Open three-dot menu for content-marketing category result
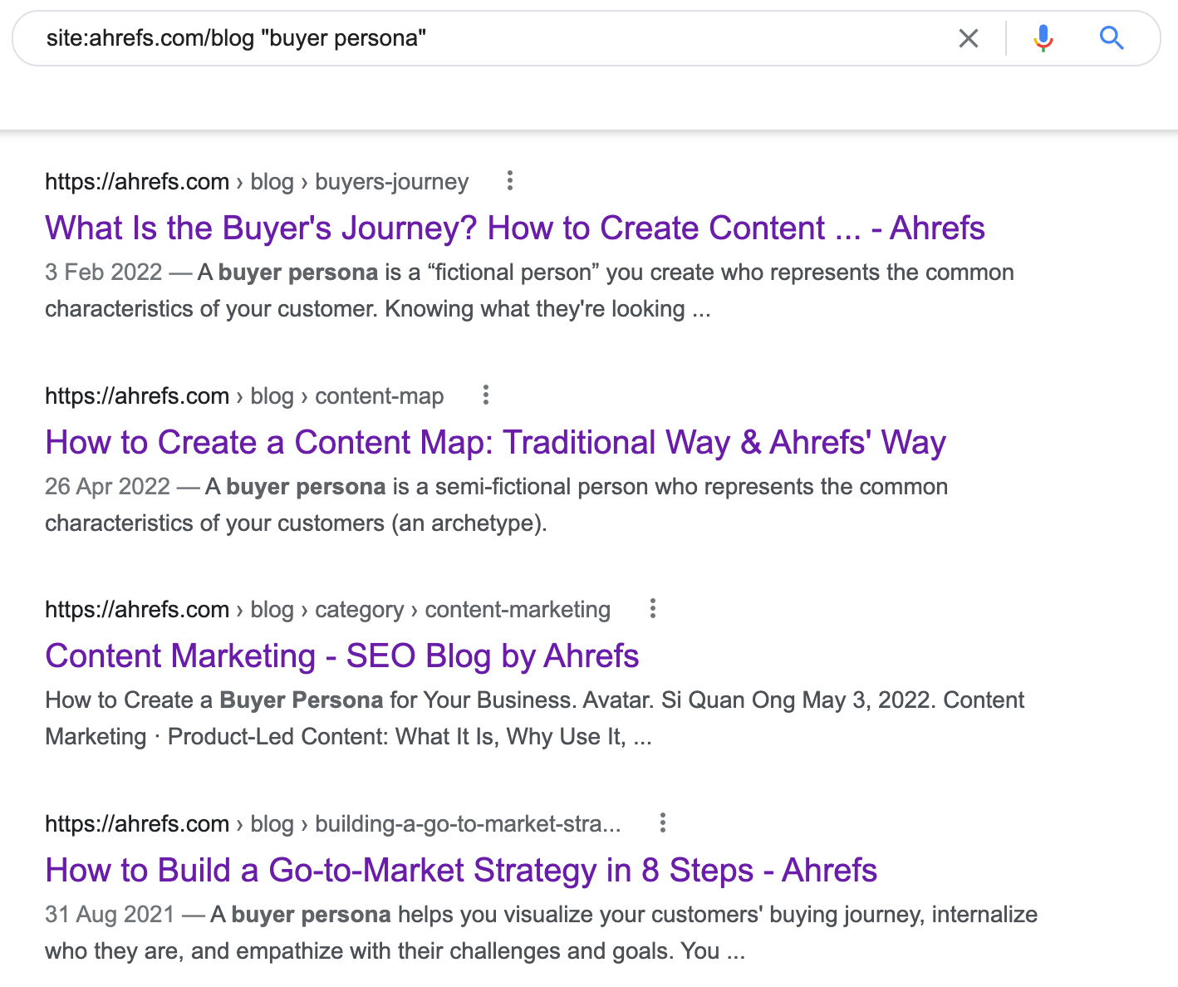The image size is (1178, 987). (653, 608)
